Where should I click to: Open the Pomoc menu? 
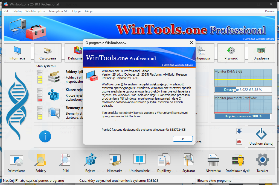(x=270, y=11)
